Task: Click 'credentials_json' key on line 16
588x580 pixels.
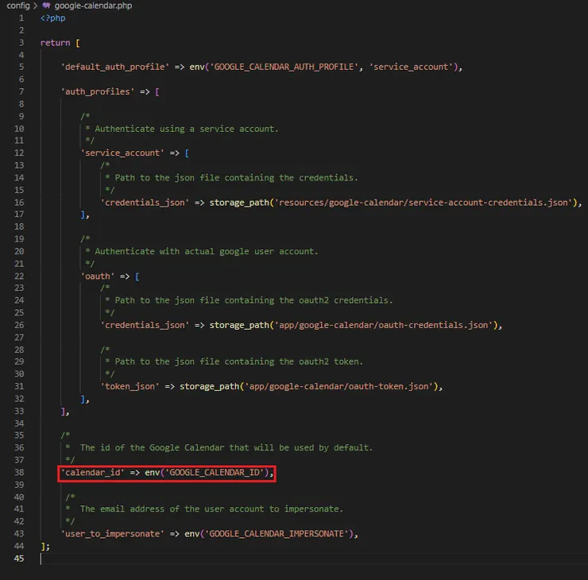Action: tap(145, 203)
